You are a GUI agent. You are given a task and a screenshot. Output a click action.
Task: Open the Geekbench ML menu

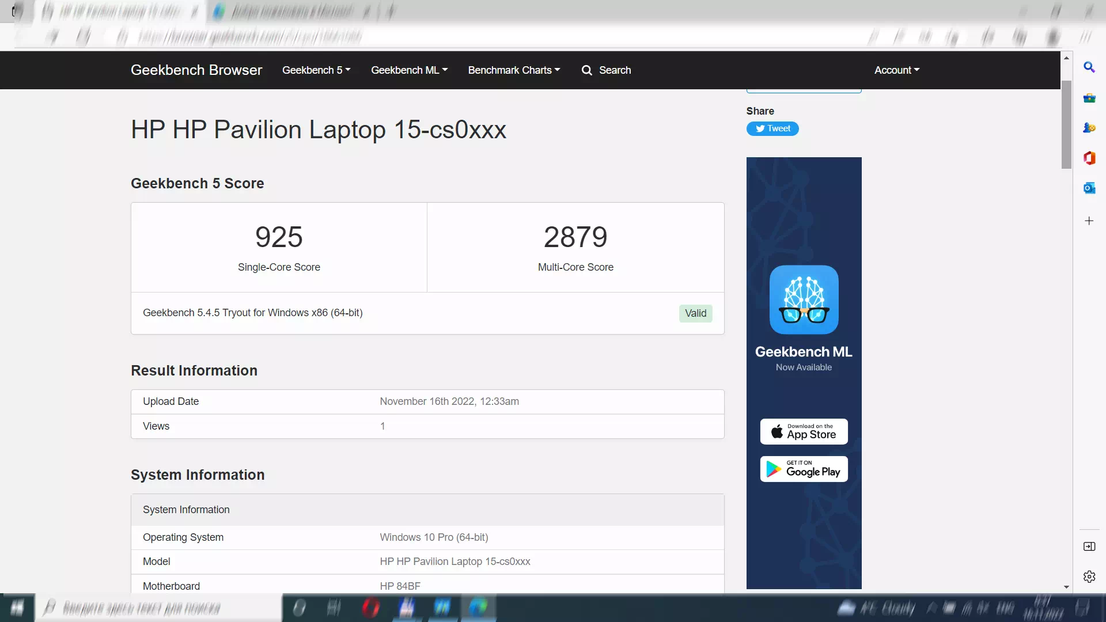point(408,70)
